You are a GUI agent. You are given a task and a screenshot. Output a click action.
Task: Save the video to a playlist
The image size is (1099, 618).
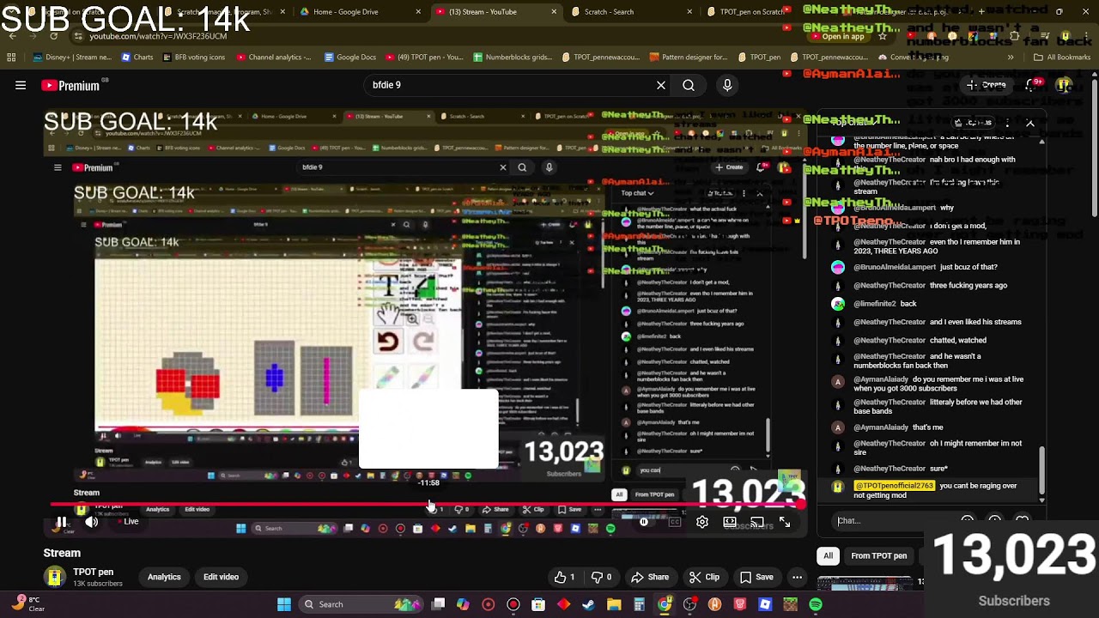click(x=756, y=577)
